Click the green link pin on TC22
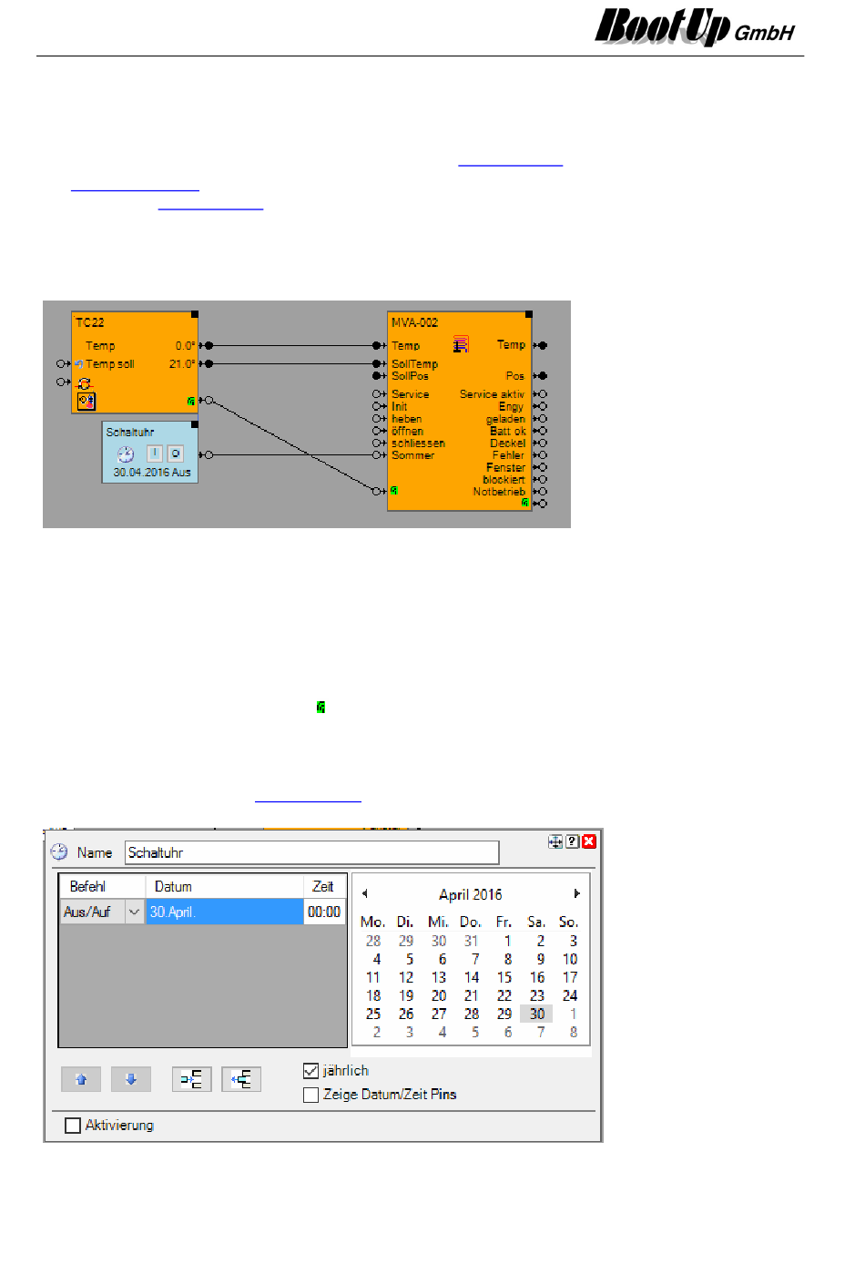 tap(191, 400)
